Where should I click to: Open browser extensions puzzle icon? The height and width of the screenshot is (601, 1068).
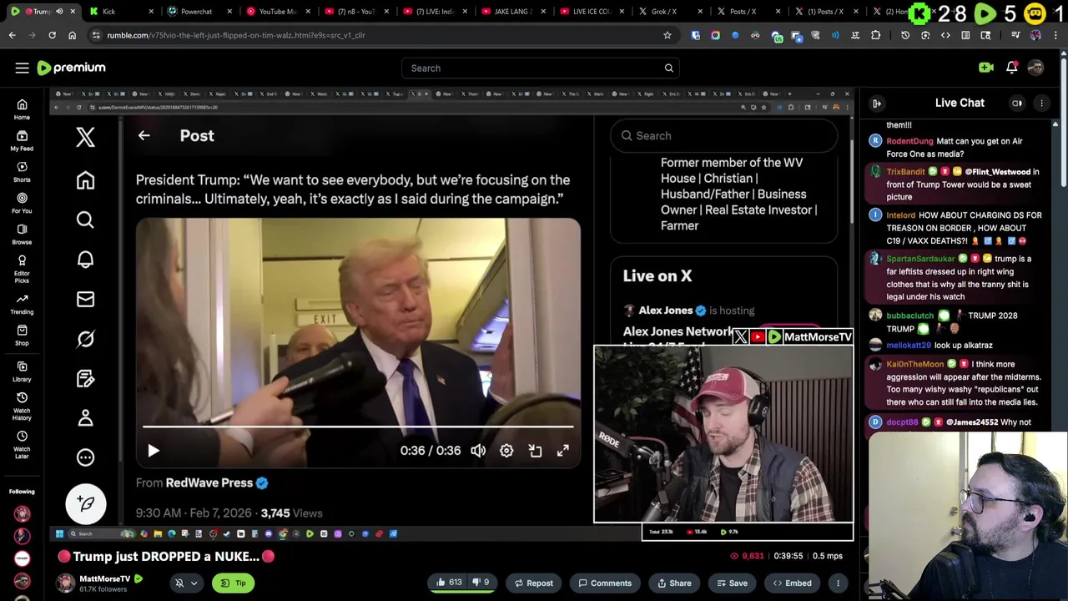point(875,35)
